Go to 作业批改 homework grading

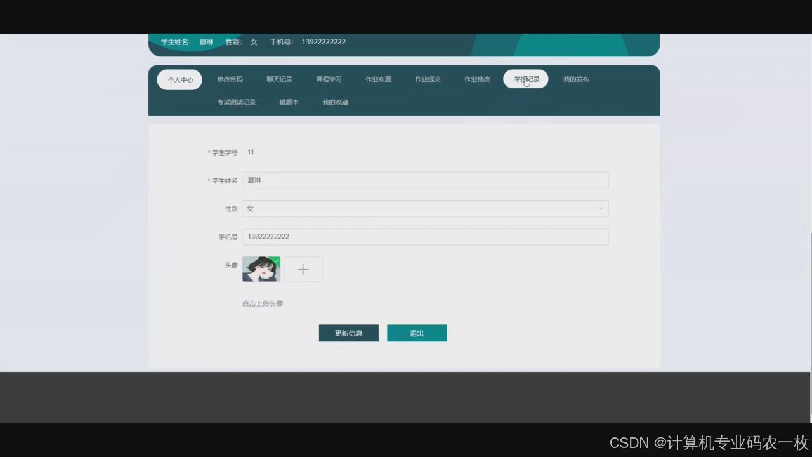point(477,79)
